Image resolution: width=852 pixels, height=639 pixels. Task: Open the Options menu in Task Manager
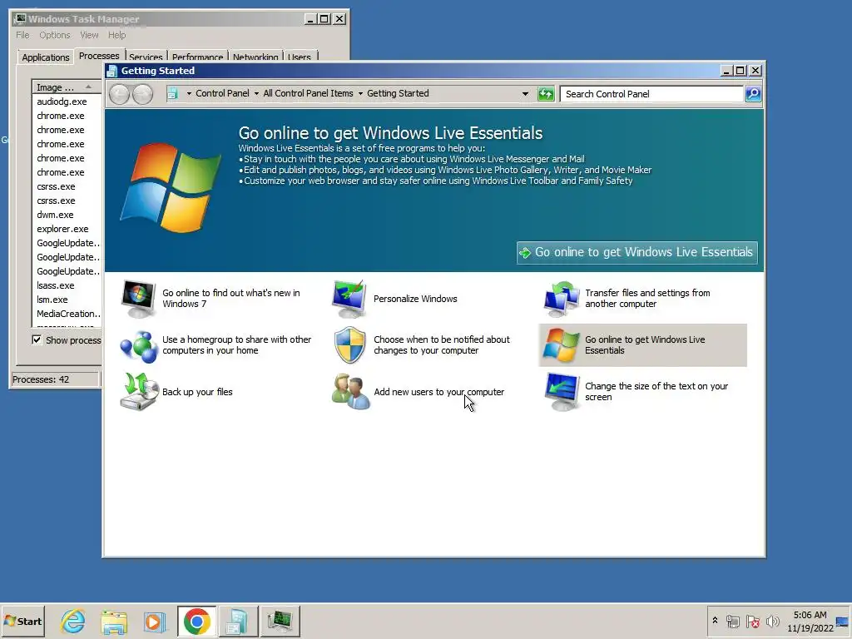54,35
